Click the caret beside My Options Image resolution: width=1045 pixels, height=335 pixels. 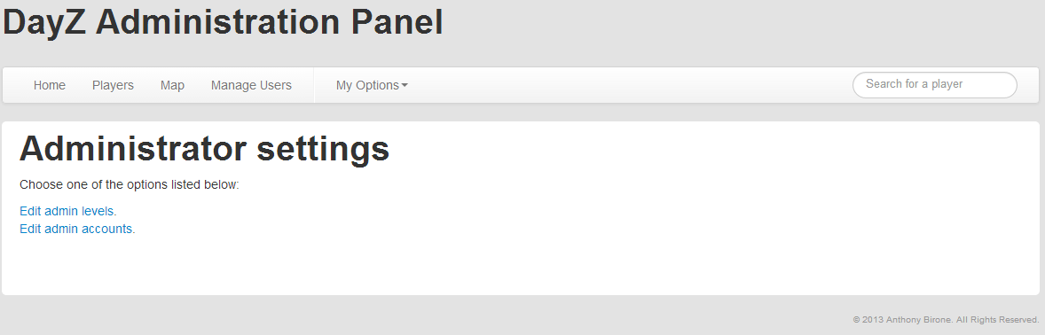click(x=405, y=85)
